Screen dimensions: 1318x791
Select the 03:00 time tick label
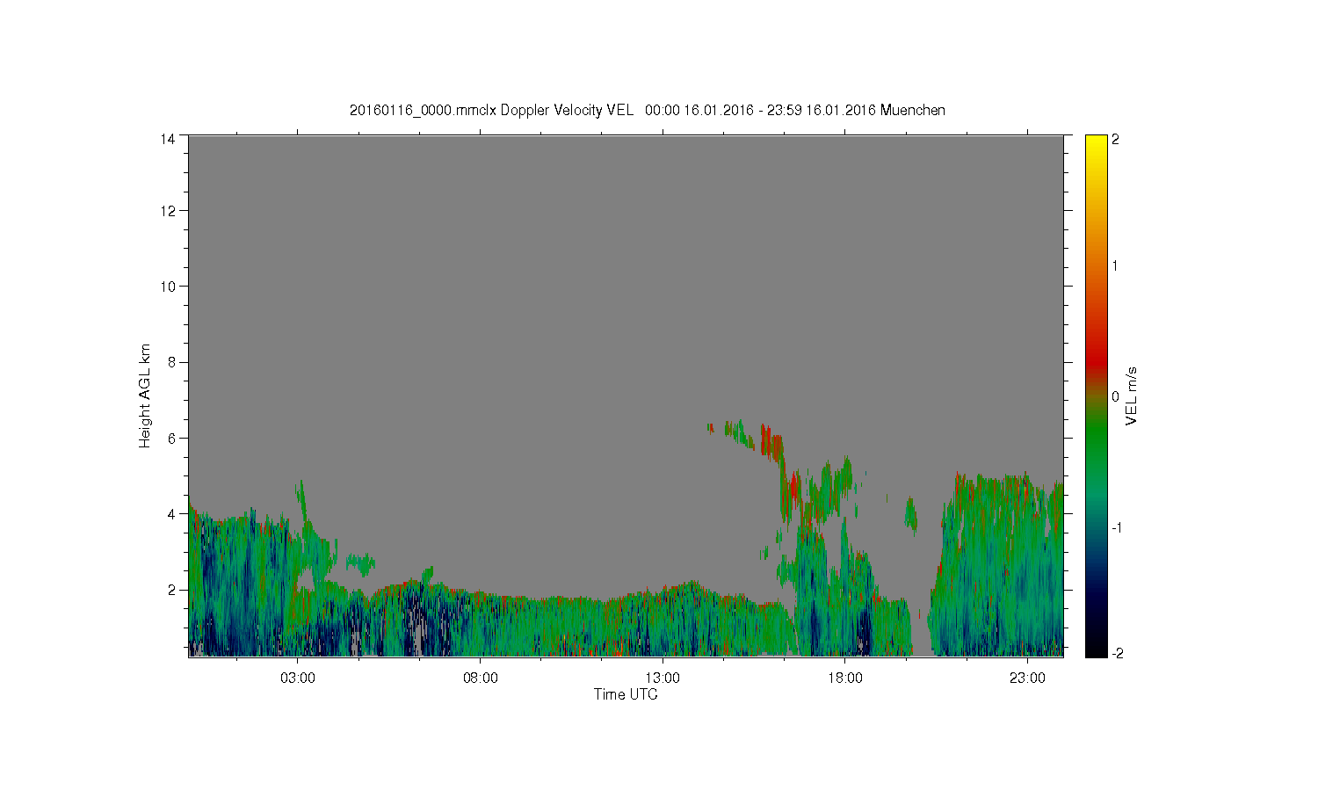pyautogui.click(x=297, y=678)
